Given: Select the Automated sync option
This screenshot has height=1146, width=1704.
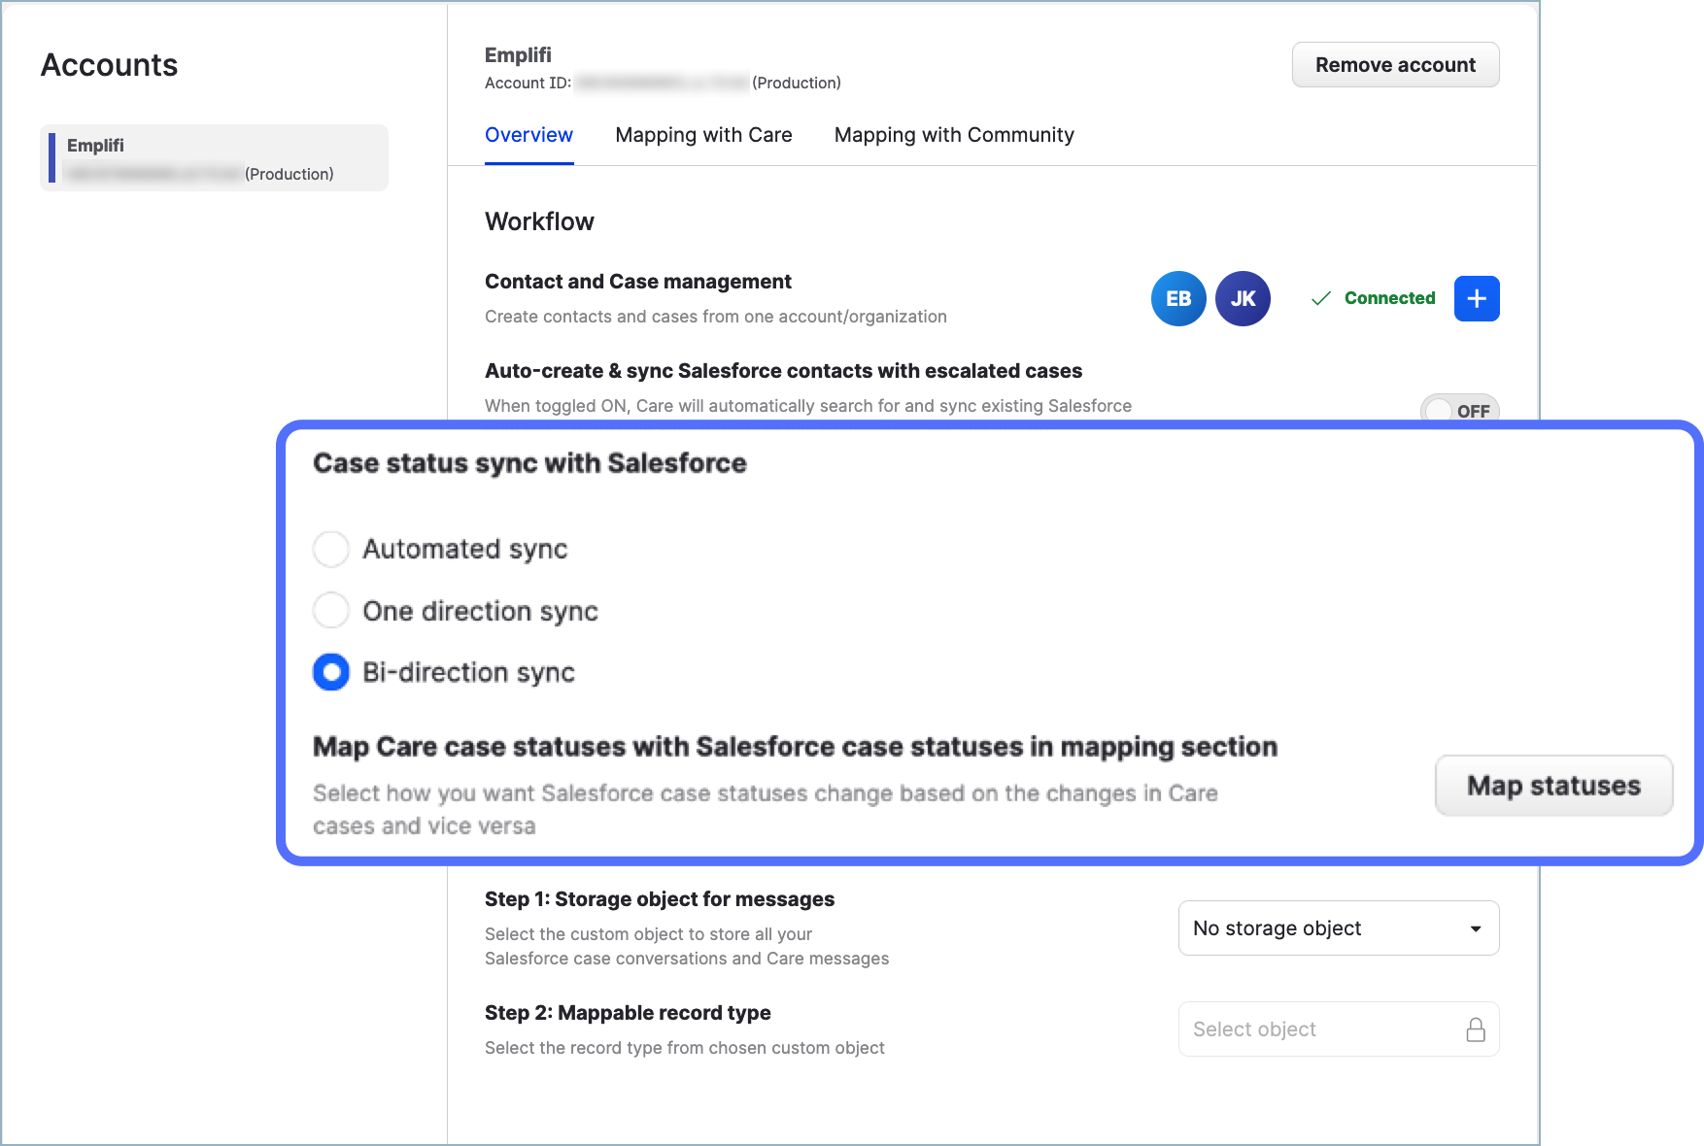Looking at the screenshot, I should point(330,549).
